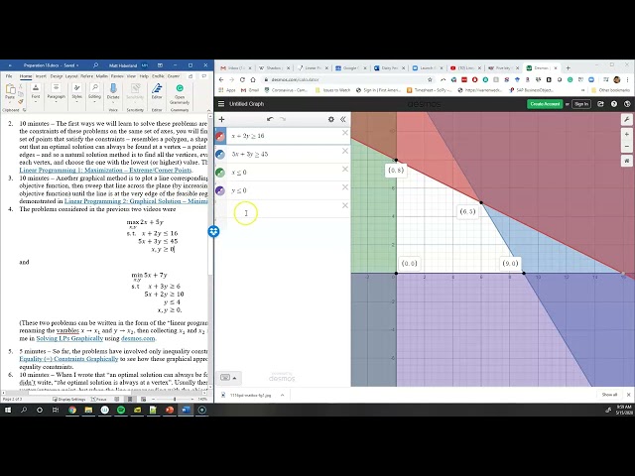Screen dimensions: 635x476
Task: Expand the Font group in Word
Action: tap(36, 92)
